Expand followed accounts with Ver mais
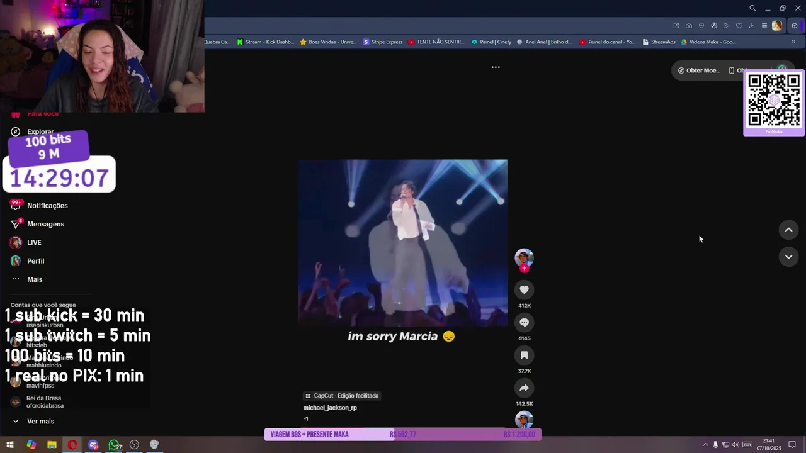 (34, 421)
